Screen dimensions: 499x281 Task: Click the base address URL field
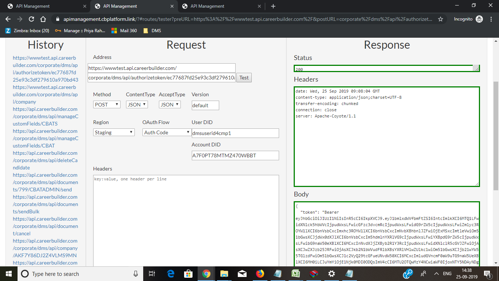click(x=161, y=68)
